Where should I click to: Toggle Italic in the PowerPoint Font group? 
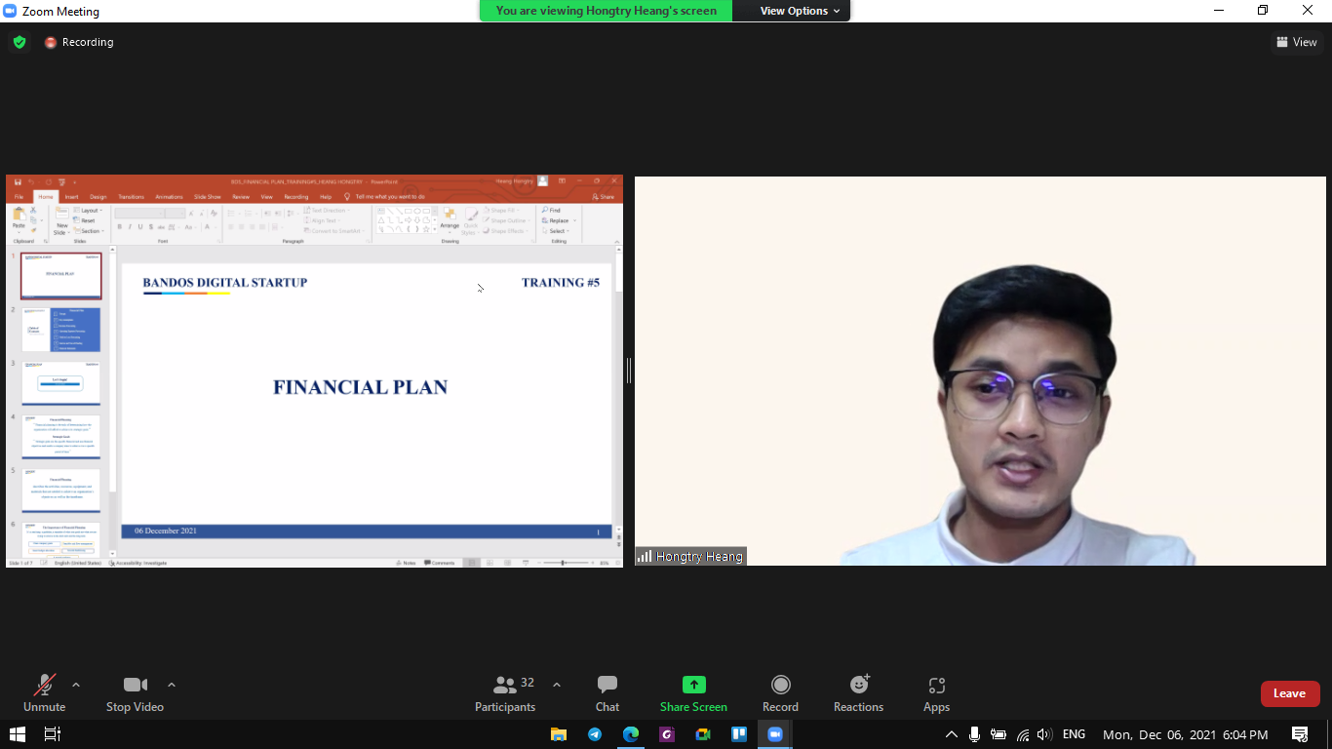(130, 226)
